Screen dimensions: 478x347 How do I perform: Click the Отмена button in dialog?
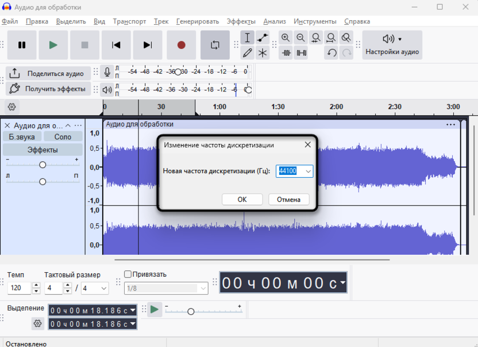tap(288, 199)
